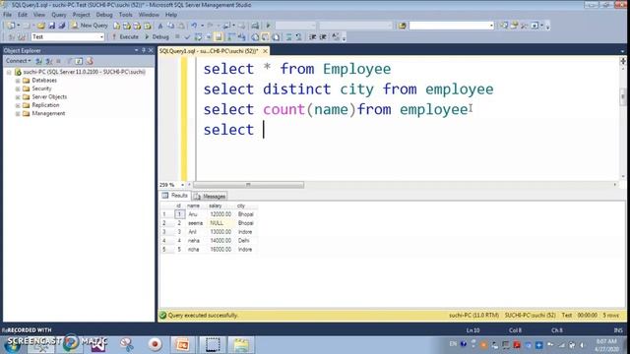
Task: Open a file with the Open File toolbar icon
Action: [x=41, y=26]
